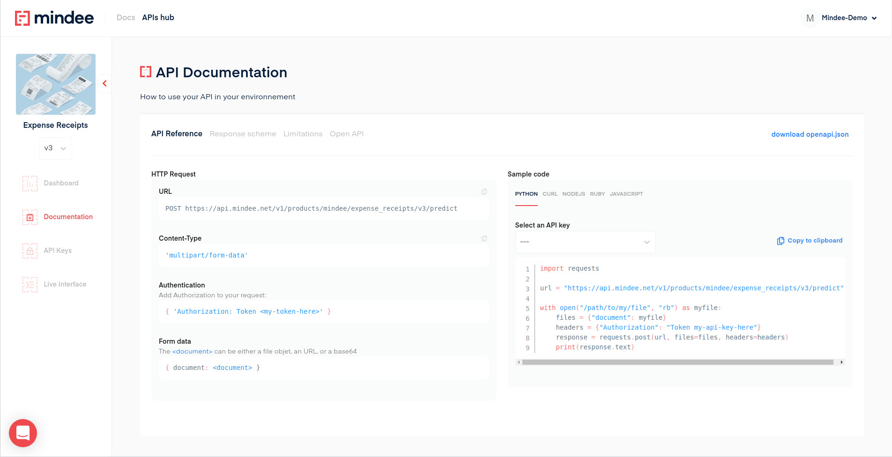This screenshot has width=892, height=457.
Task: Open the Docs link in header
Action: (126, 18)
